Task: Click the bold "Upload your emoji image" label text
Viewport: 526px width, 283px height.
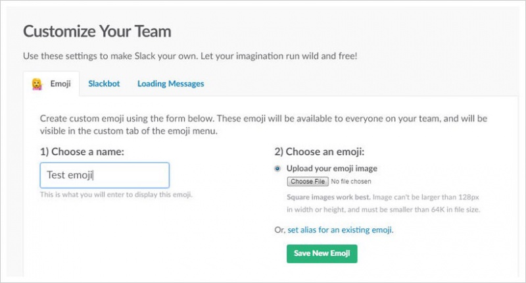Action: point(331,168)
